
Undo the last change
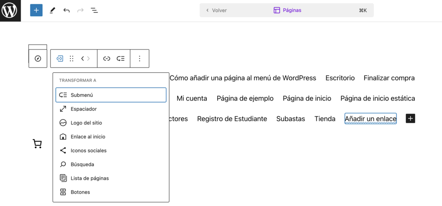(66, 10)
